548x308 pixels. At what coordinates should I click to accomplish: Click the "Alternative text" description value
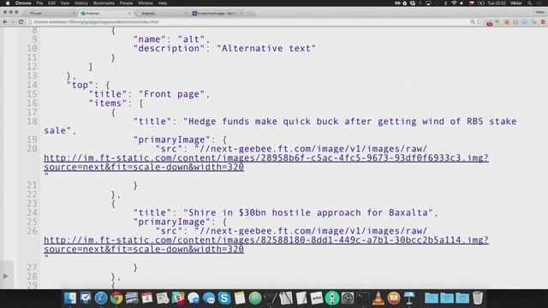pos(266,49)
